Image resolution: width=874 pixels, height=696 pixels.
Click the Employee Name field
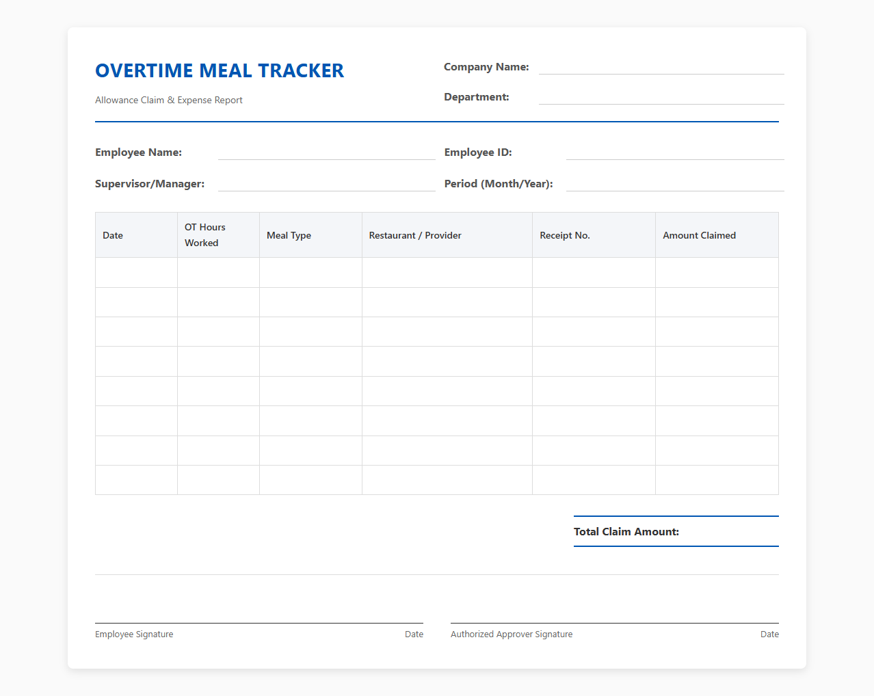327,152
